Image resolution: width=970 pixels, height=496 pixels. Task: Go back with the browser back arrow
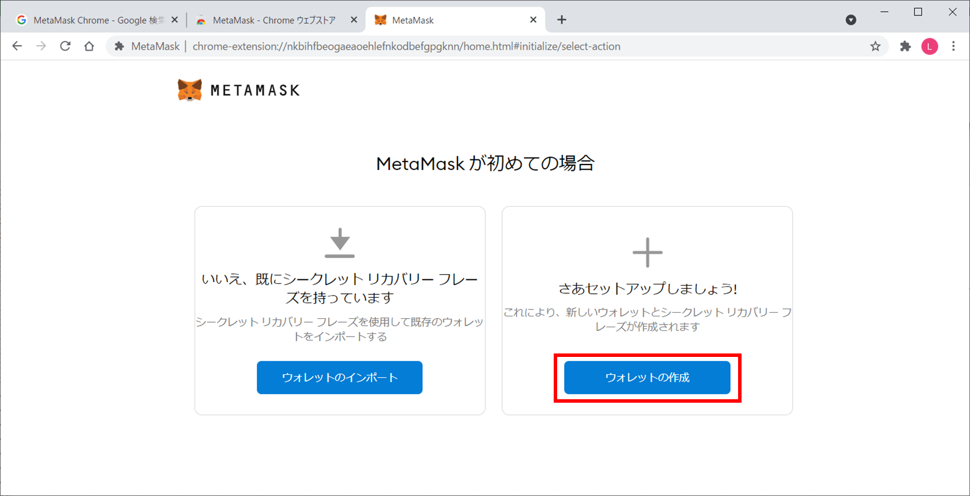coord(17,46)
